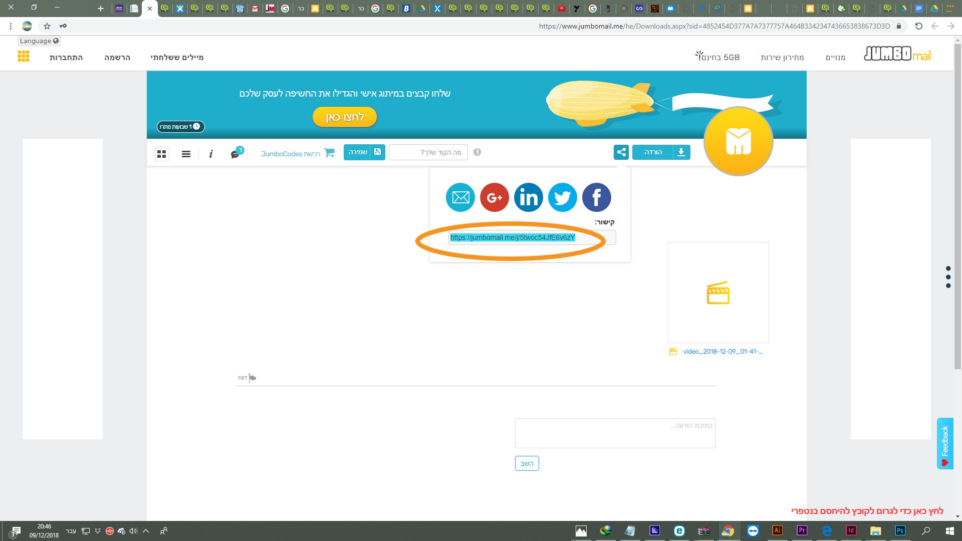The width and height of the screenshot is (962, 541).
Task: Share via Twitter icon
Action: click(x=562, y=197)
